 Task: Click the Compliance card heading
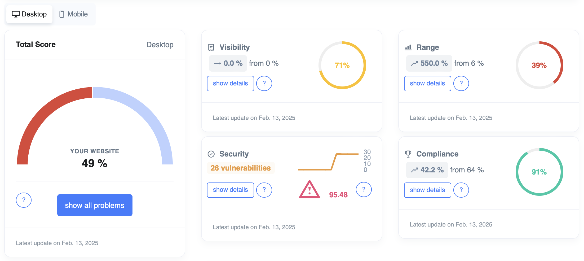[437, 154]
